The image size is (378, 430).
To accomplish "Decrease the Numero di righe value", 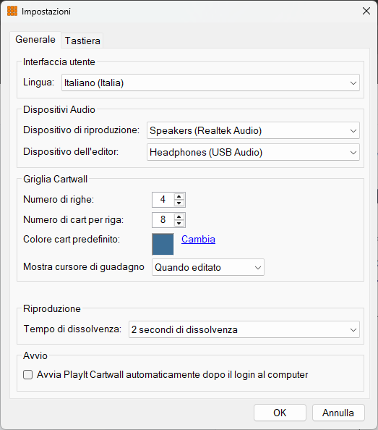I will pos(179,203).
